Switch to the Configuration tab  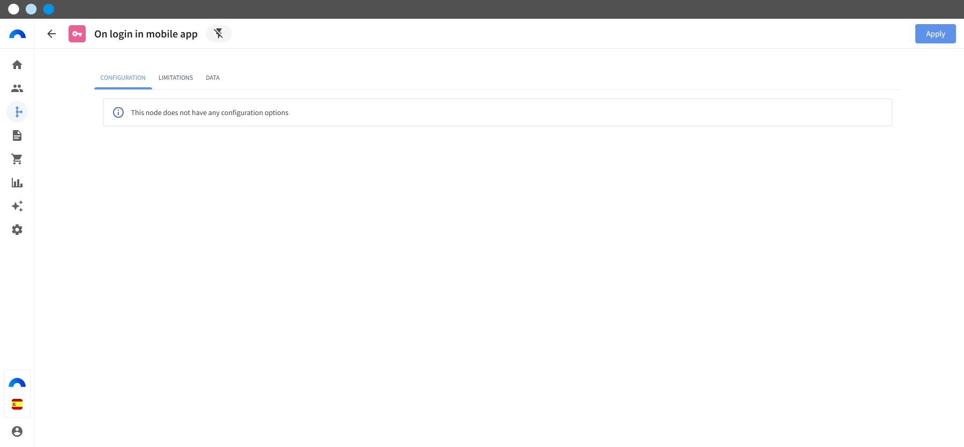(x=123, y=78)
